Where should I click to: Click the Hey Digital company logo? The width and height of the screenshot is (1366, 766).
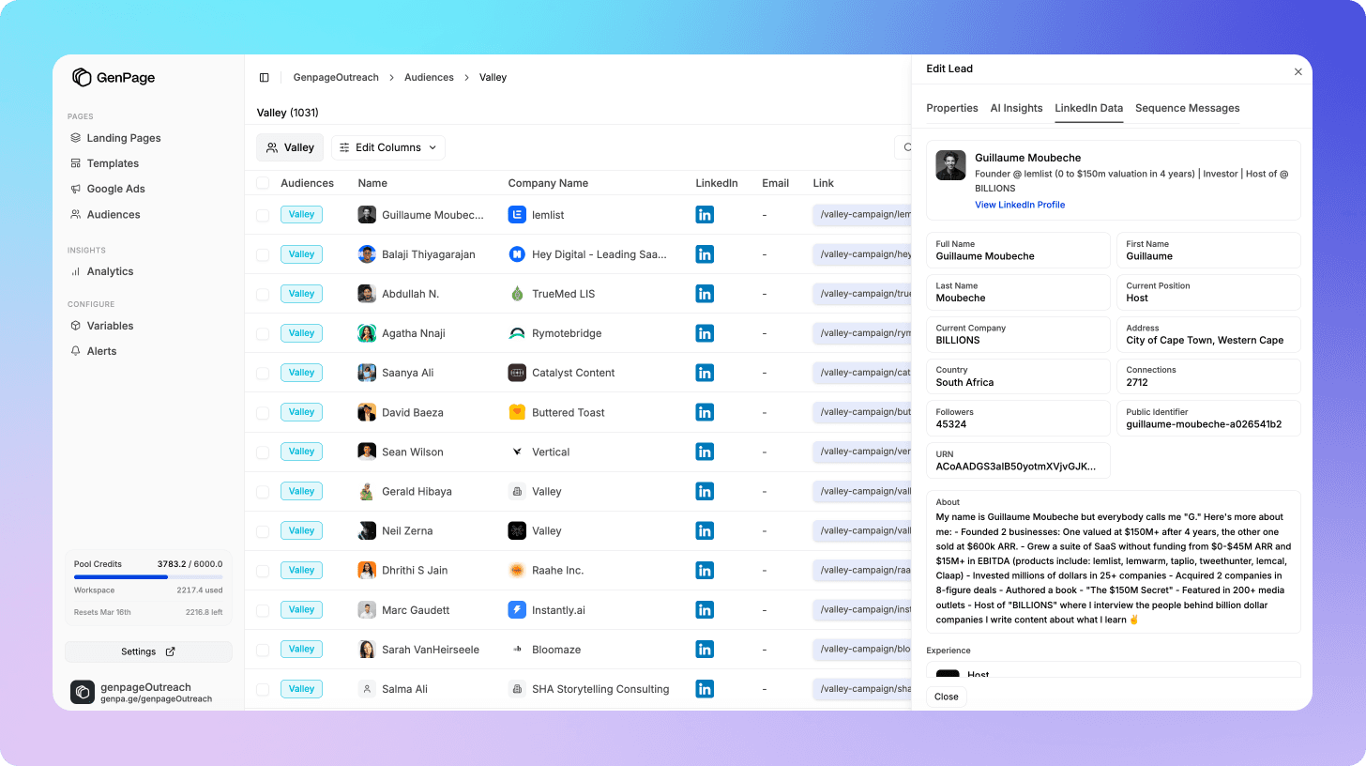pyautogui.click(x=517, y=254)
